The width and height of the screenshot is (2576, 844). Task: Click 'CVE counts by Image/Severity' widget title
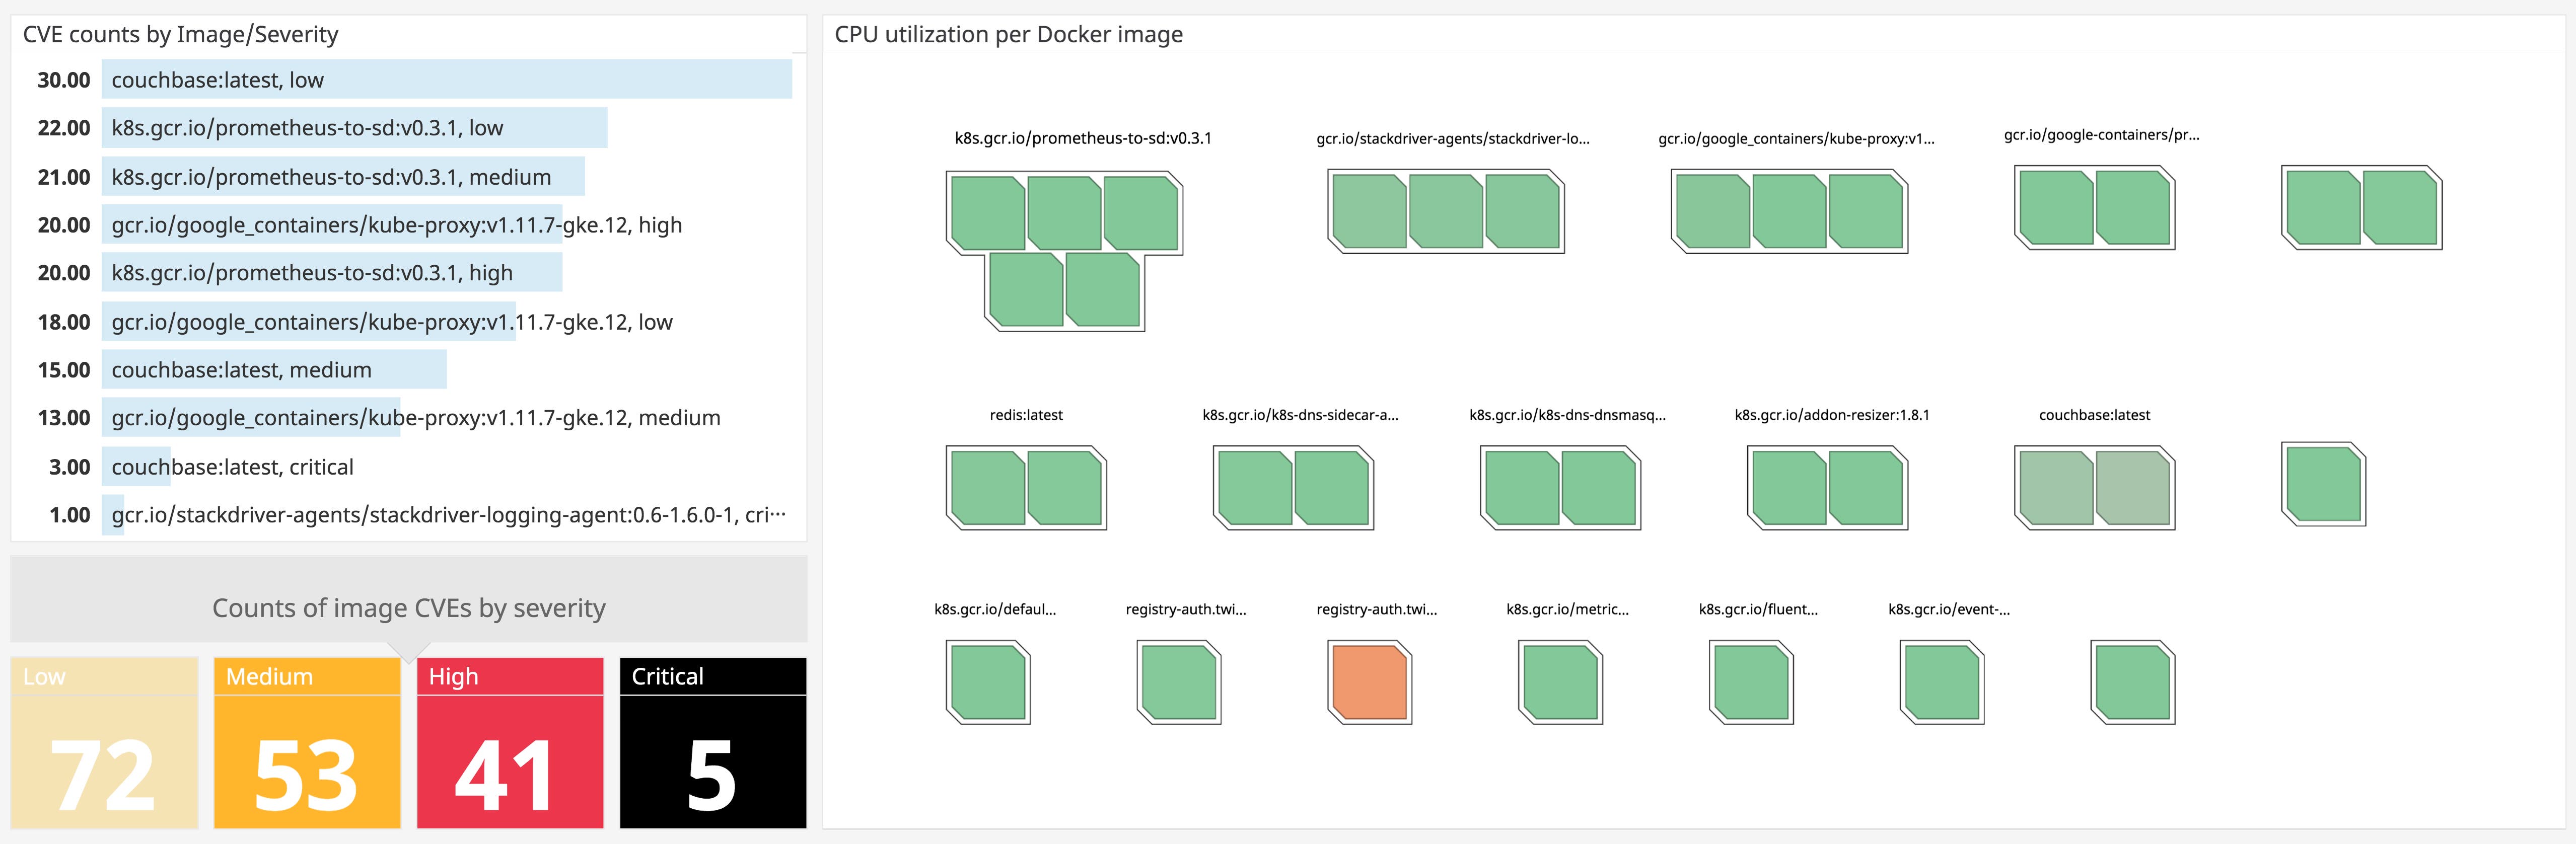181,35
